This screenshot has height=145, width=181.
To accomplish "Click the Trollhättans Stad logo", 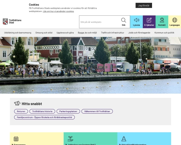I will tap(12, 21).
